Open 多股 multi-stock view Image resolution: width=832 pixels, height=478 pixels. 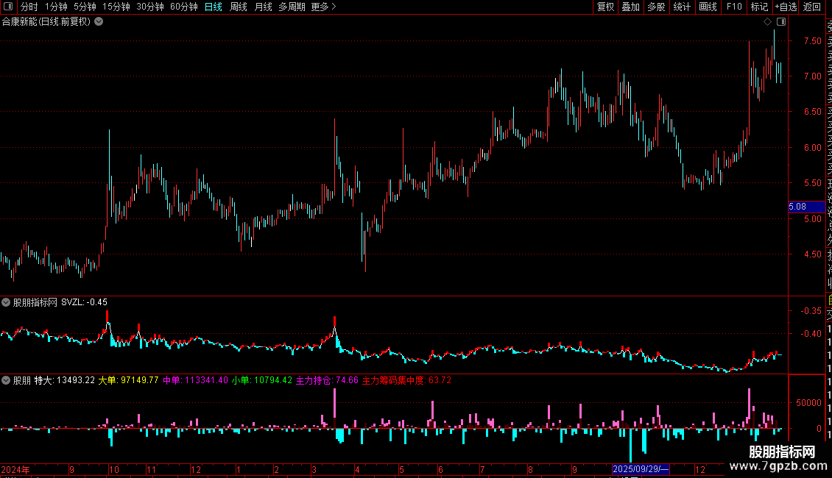click(x=656, y=7)
